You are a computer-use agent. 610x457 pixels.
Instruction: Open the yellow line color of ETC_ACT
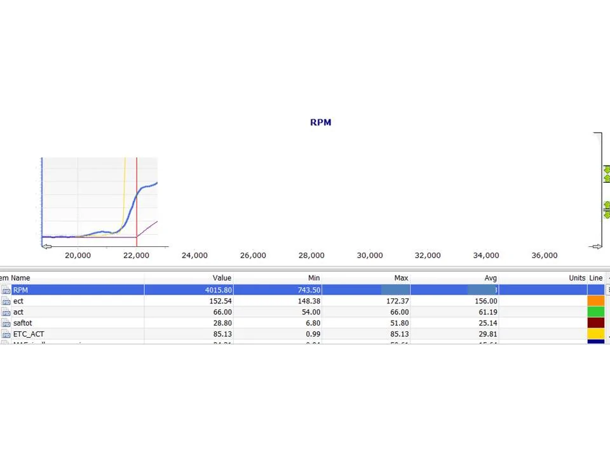595,334
